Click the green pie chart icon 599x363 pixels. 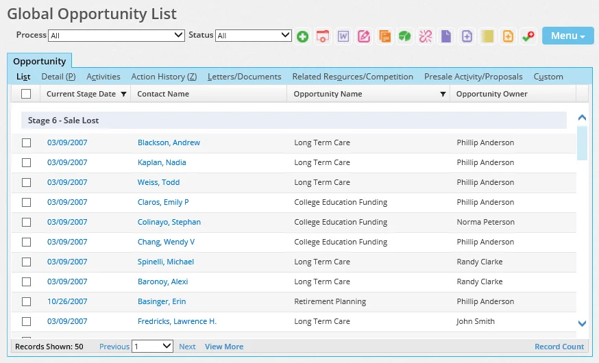click(405, 36)
